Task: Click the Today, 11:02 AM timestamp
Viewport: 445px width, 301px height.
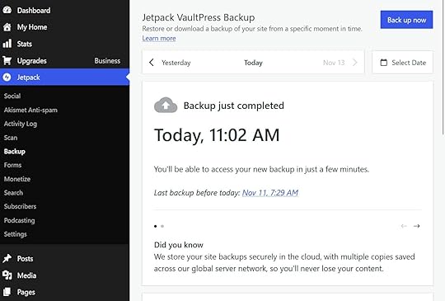Action: click(217, 135)
